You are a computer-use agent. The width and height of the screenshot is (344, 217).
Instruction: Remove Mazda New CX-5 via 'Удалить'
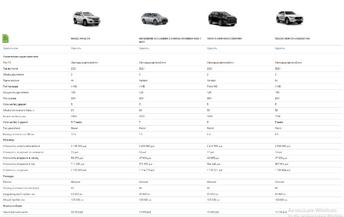280,48
